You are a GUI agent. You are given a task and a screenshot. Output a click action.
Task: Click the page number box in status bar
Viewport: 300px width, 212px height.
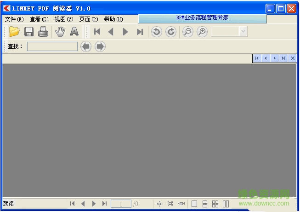point(121,204)
